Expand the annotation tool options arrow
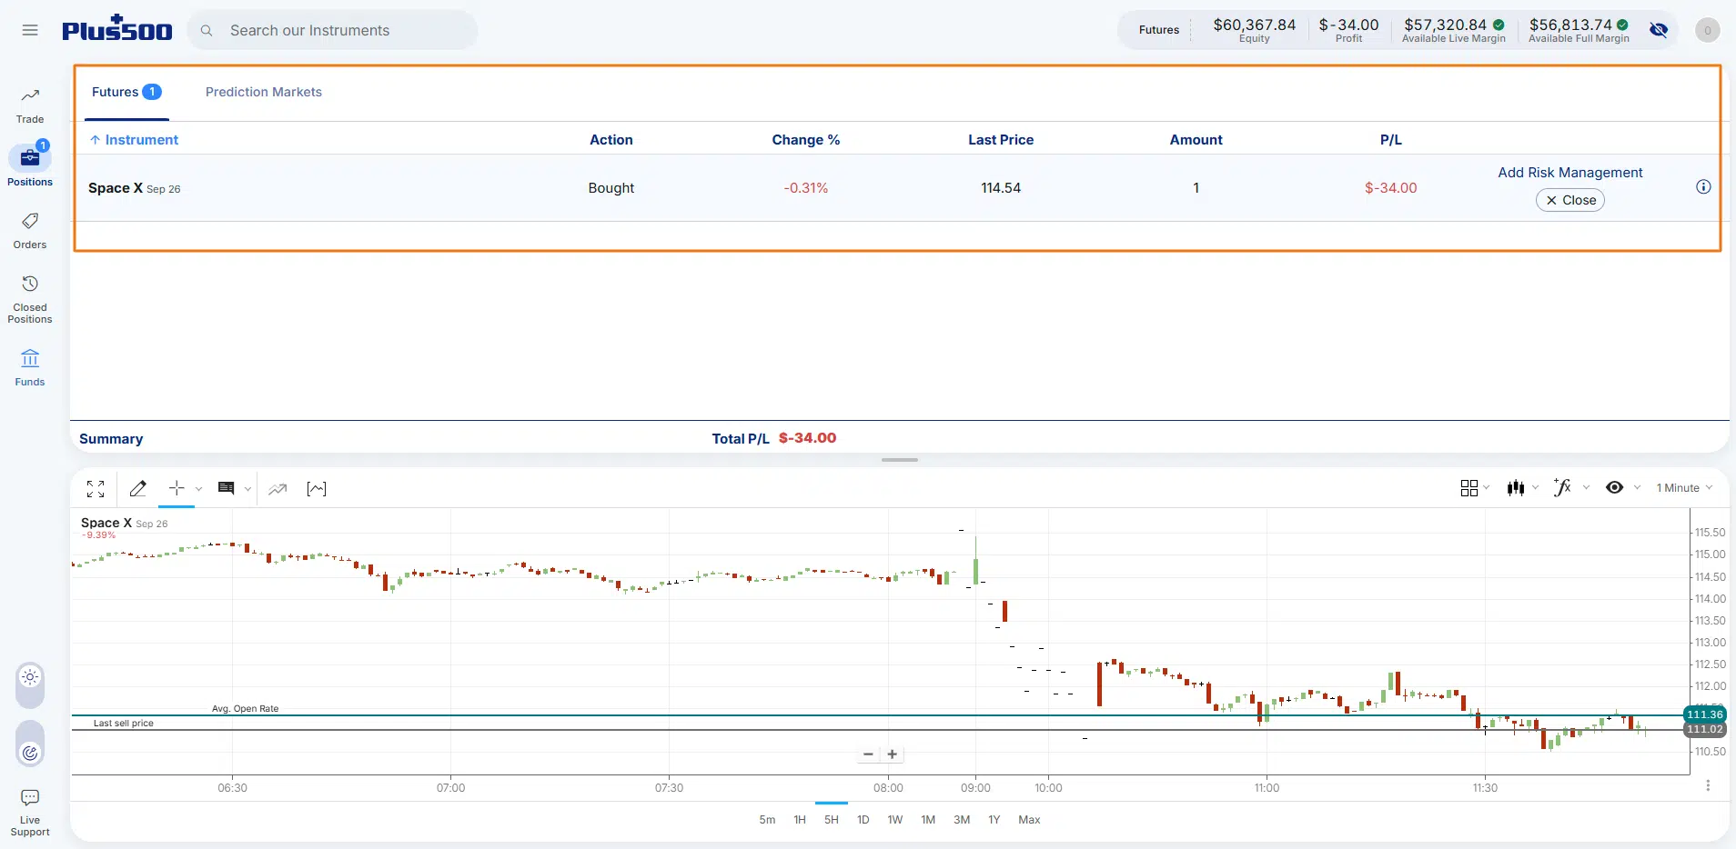 pyautogui.click(x=247, y=489)
